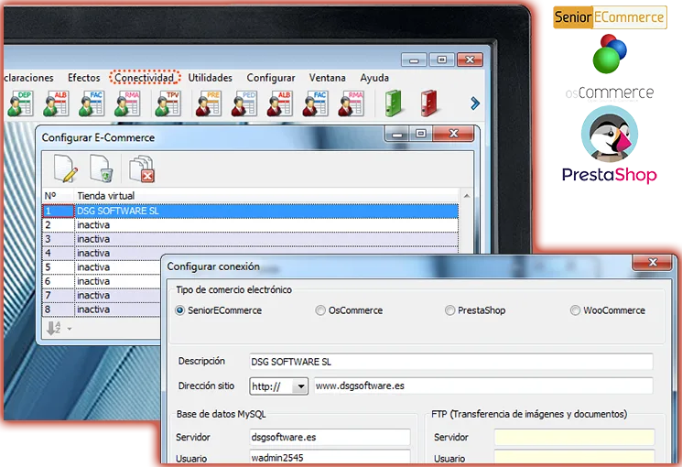Open the Ayuda menu
The width and height of the screenshot is (682, 467).
coord(374,78)
